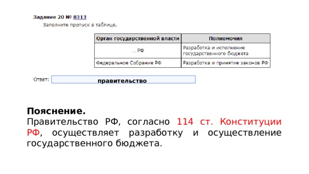The width and height of the screenshot is (309, 174).
Task: Click the cell 'Федеральное Собрание РФ'
Action: point(138,63)
